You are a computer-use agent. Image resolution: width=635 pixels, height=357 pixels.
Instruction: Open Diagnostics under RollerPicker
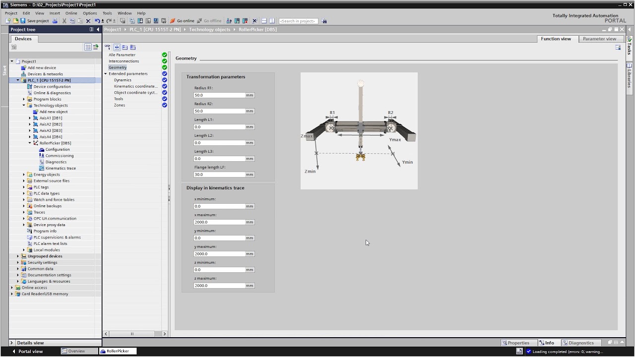[x=56, y=162]
